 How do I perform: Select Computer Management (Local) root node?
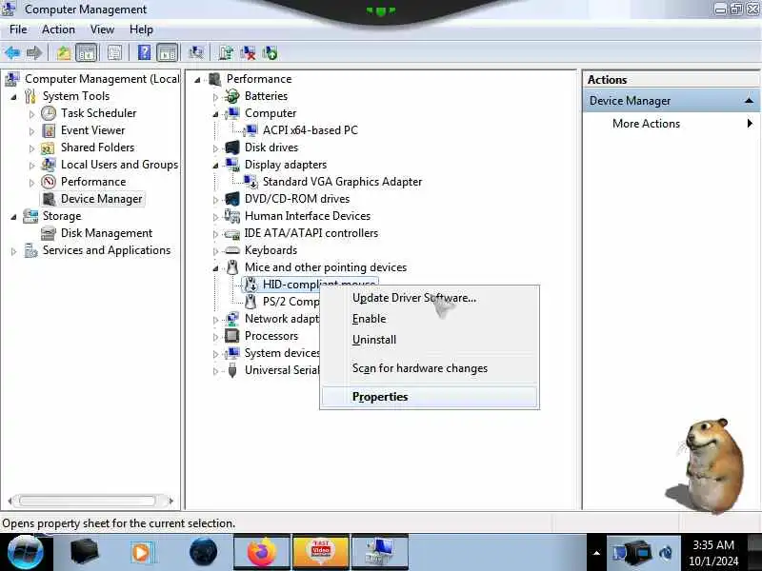[102, 79]
